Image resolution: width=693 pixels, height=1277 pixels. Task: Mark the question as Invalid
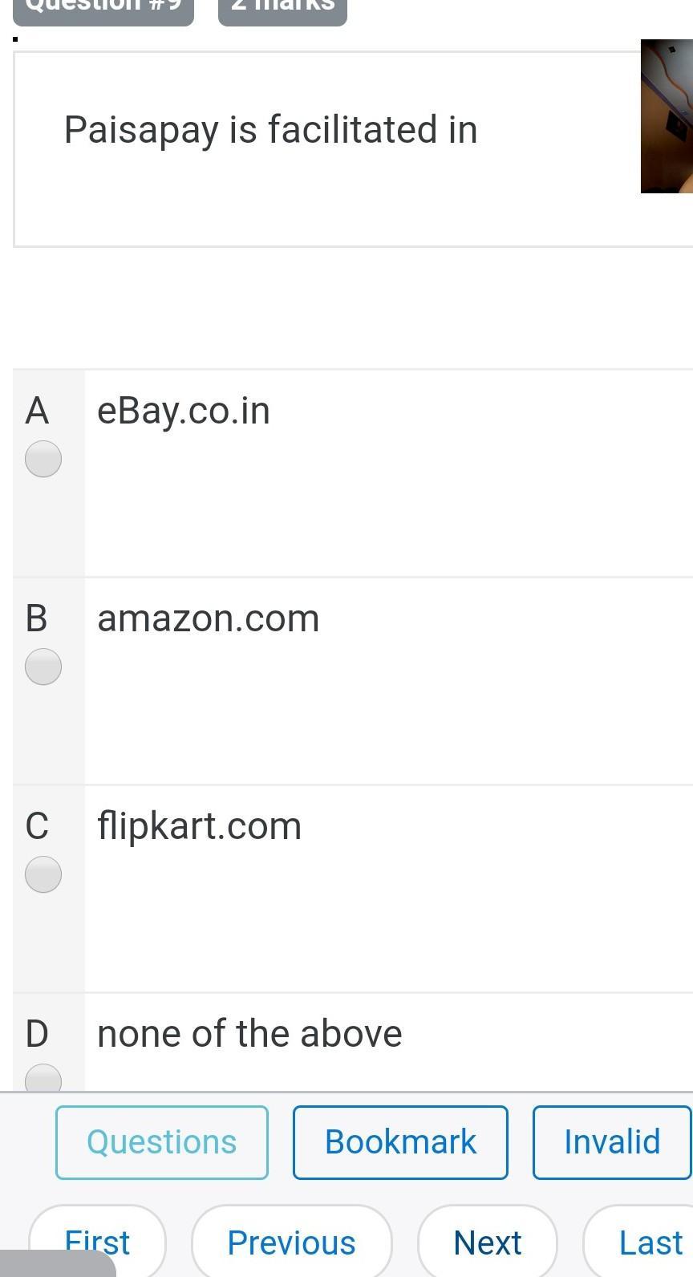coord(611,1142)
